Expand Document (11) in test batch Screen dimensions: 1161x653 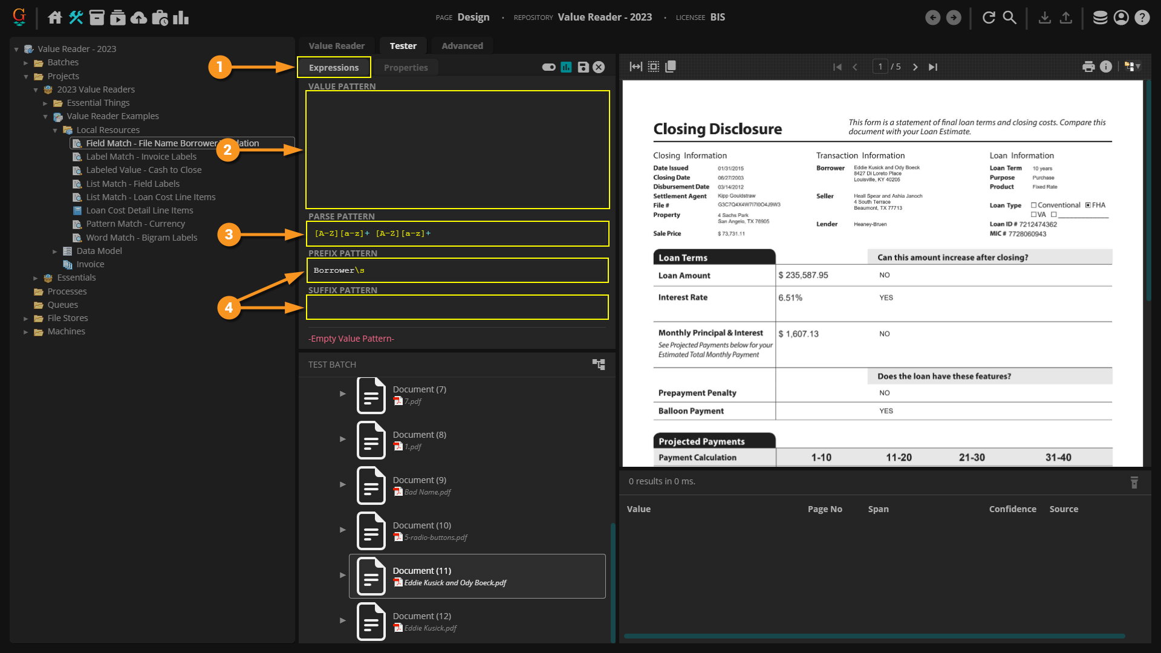pos(343,575)
